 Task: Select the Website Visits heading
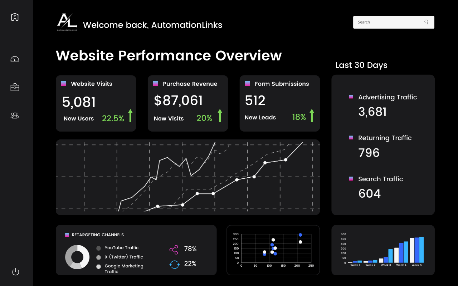pos(92,84)
